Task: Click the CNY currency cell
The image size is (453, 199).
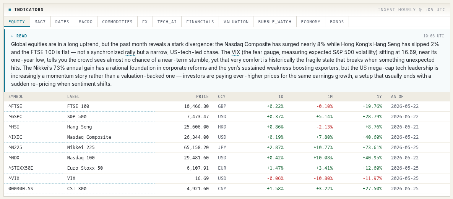Action: pos(222,189)
